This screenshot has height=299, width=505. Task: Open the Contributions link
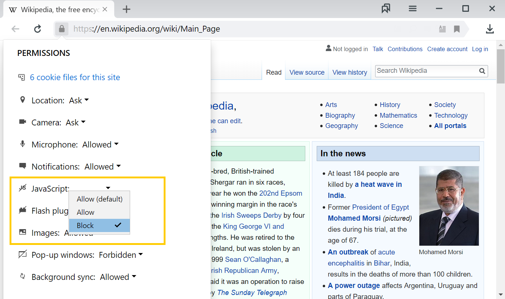405,49
